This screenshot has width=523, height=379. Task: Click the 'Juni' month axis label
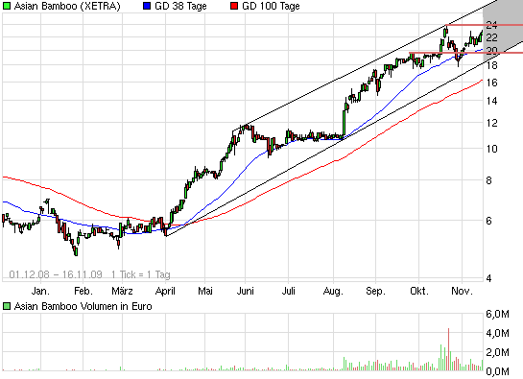[x=245, y=291]
